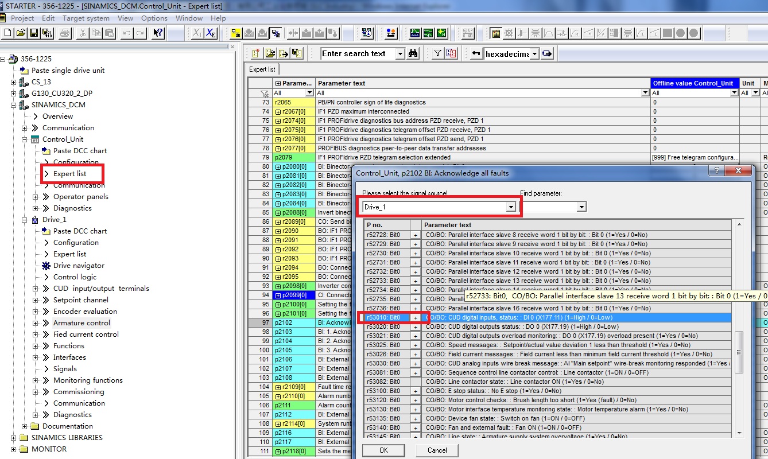Collapse the Drive_1 tree node

tap(25, 220)
